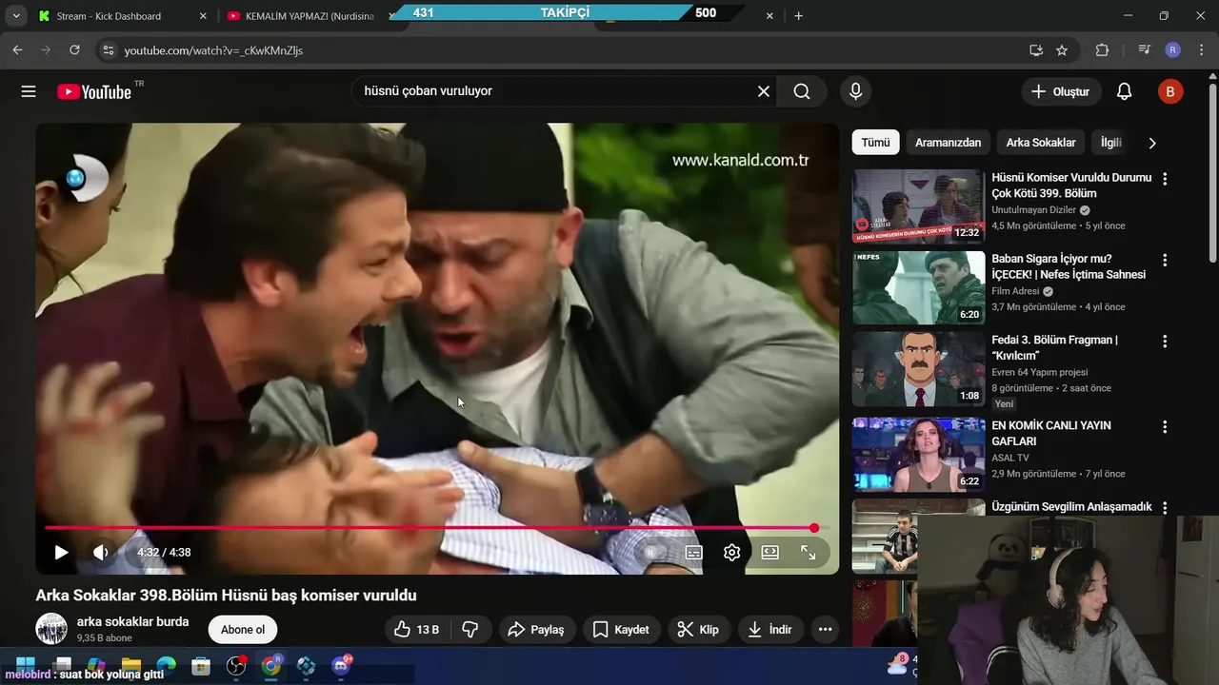
Task: Close the Stream - Kick Dashboard tab
Action: (x=203, y=16)
